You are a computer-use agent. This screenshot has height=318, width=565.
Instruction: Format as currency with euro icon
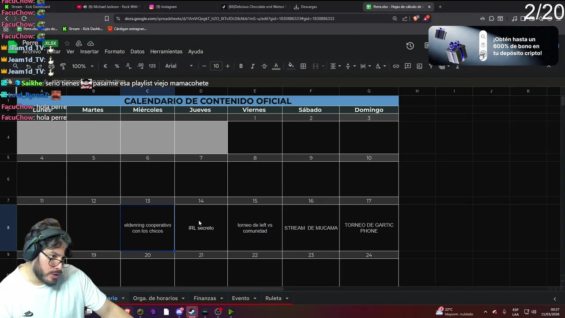[105, 66]
